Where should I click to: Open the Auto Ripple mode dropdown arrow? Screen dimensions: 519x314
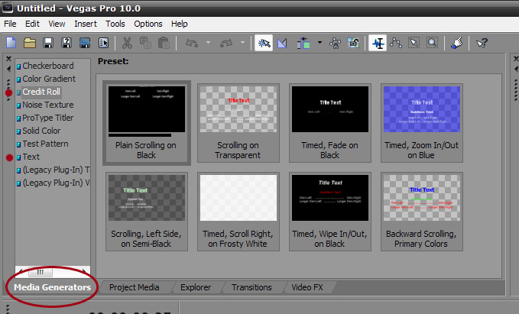[x=320, y=42]
